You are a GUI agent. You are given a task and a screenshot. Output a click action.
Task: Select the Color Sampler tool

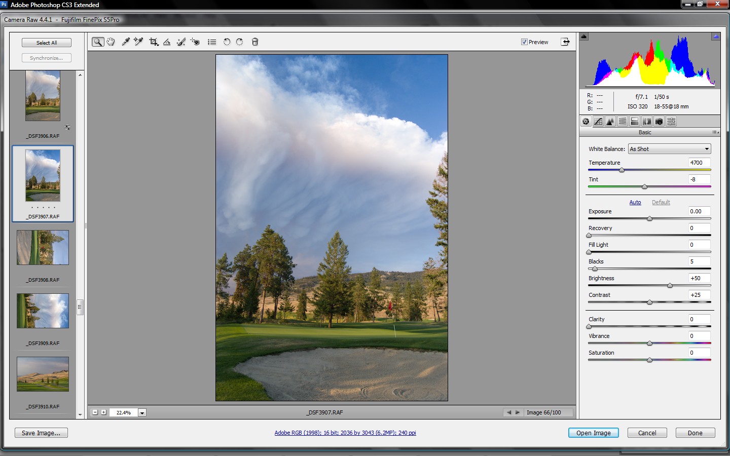coord(138,42)
